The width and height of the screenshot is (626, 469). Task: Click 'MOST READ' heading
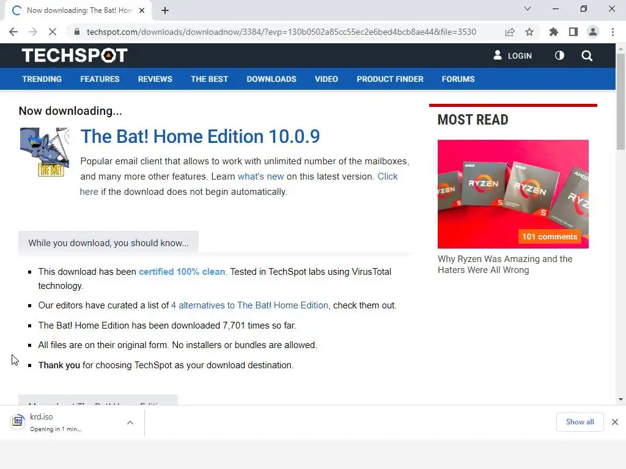473,120
